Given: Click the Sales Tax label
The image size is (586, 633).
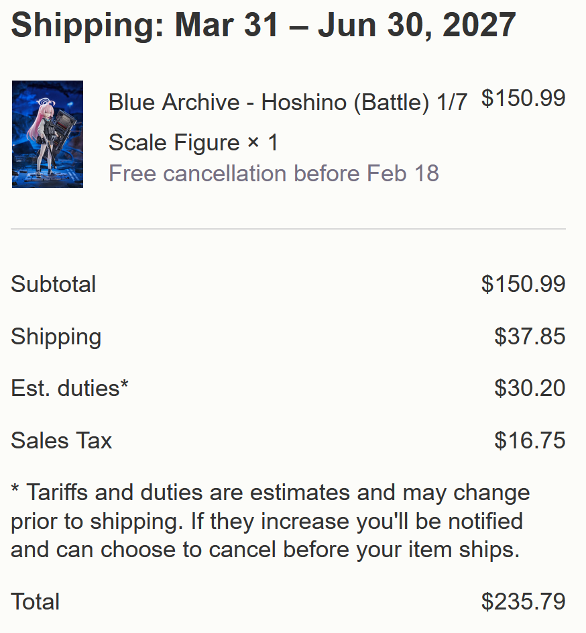Looking at the screenshot, I should tap(62, 440).
